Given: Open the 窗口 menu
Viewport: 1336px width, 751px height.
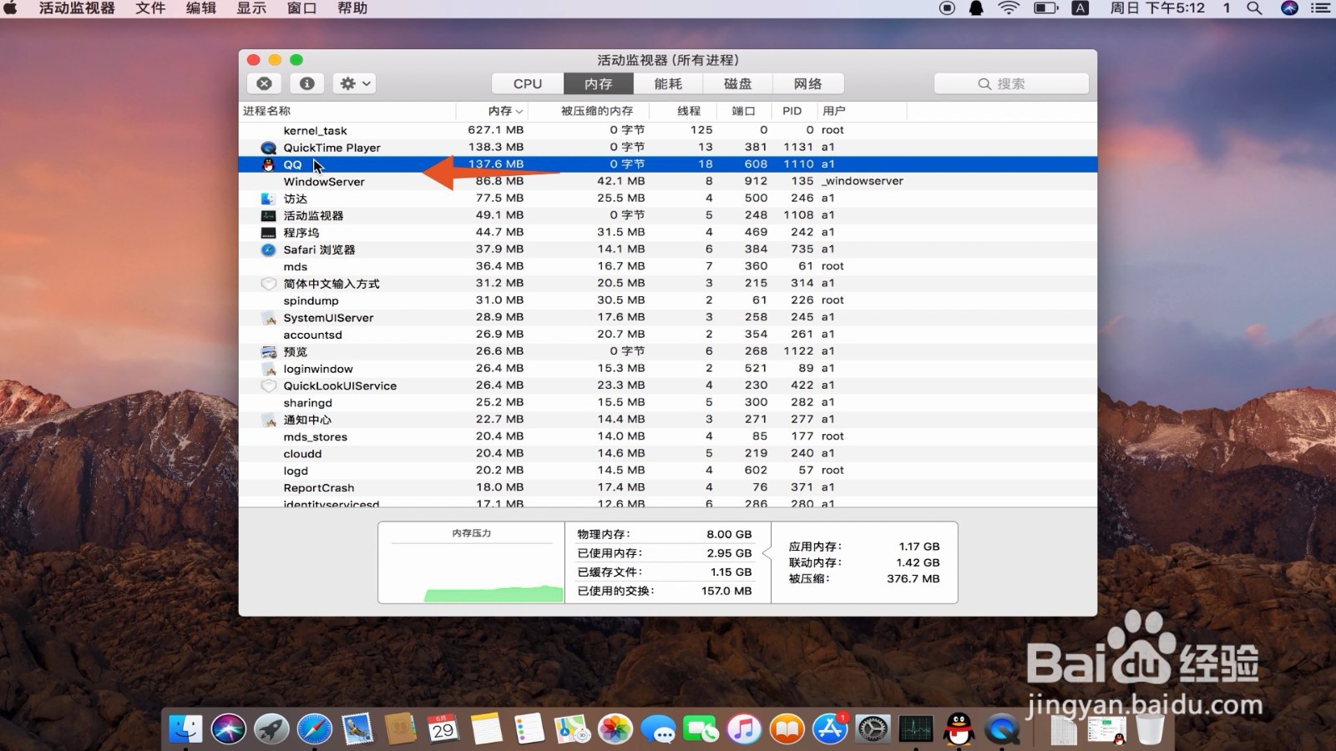Looking at the screenshot, I should point(301,9).
